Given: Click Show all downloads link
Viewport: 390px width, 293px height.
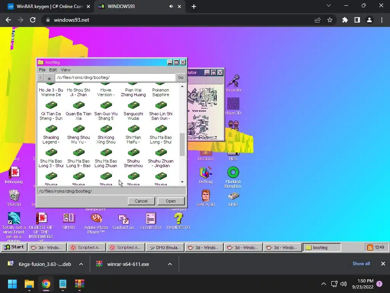Looking at the screenshot, I should coord(361,264).
